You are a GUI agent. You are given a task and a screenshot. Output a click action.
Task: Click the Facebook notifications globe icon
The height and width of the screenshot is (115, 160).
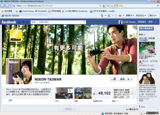point(27,22)
